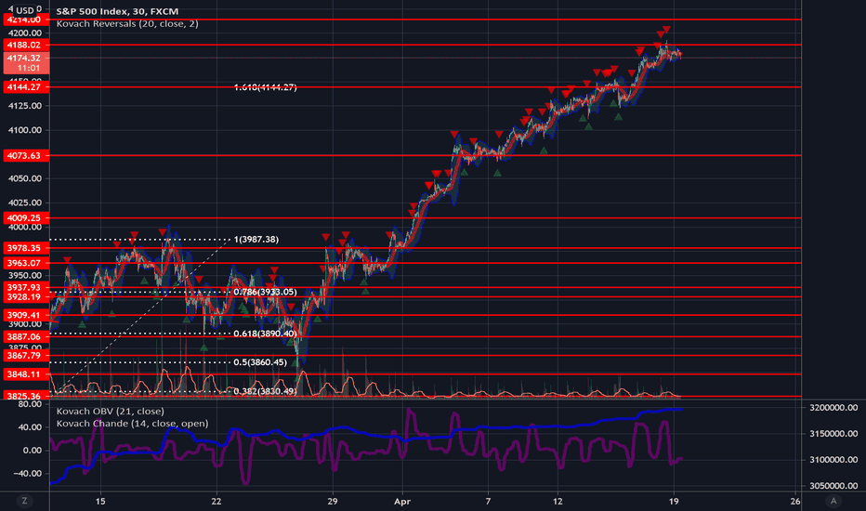Click the 3887.06 red price label
866x511 pixels.
click(25, 336)
